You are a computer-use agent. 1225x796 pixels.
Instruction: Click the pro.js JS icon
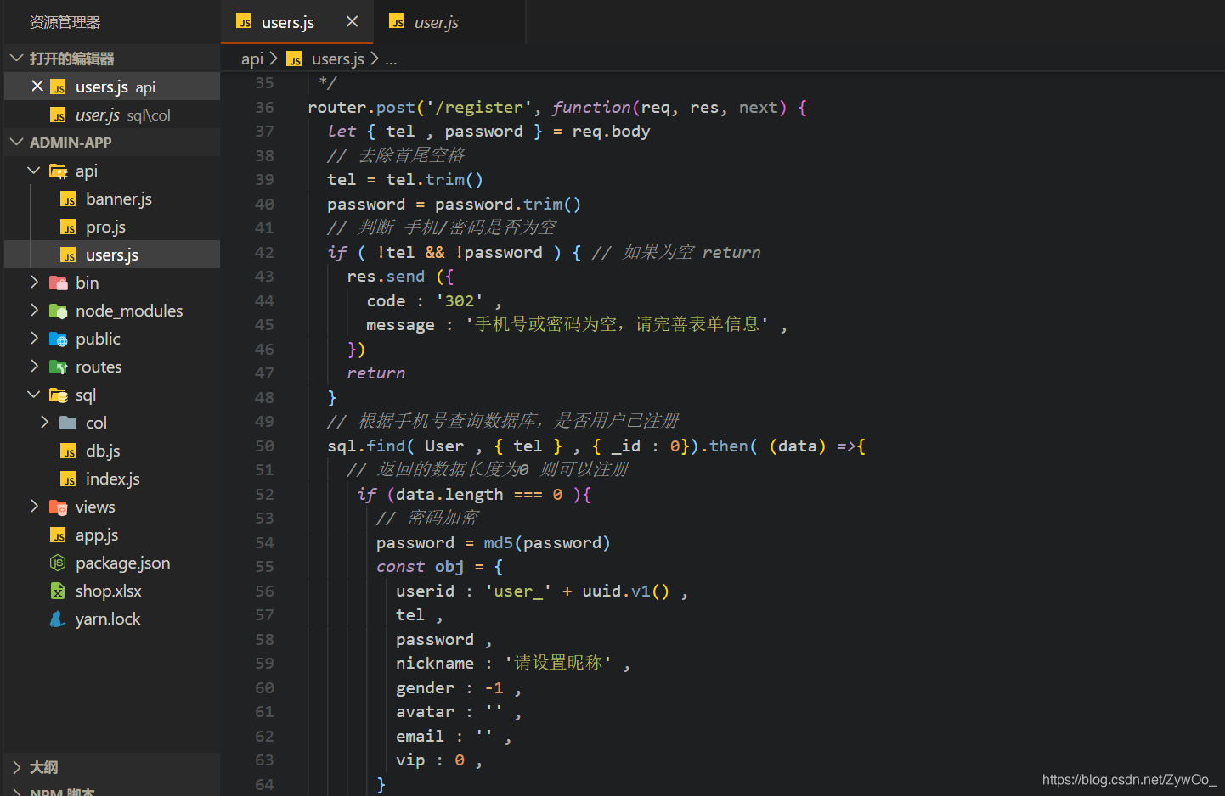point(68,227)
